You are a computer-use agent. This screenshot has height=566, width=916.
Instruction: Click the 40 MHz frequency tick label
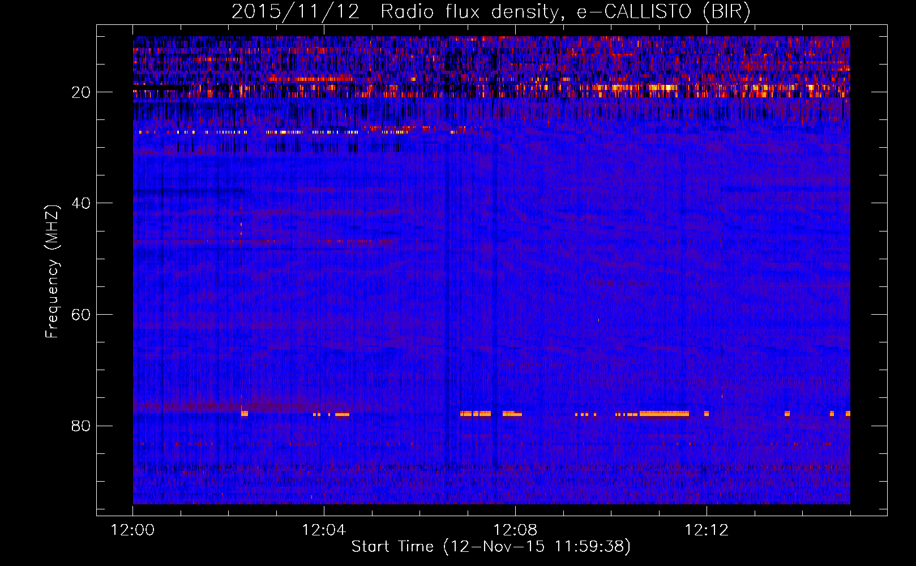pyautogui.click(x=81, y=203)
